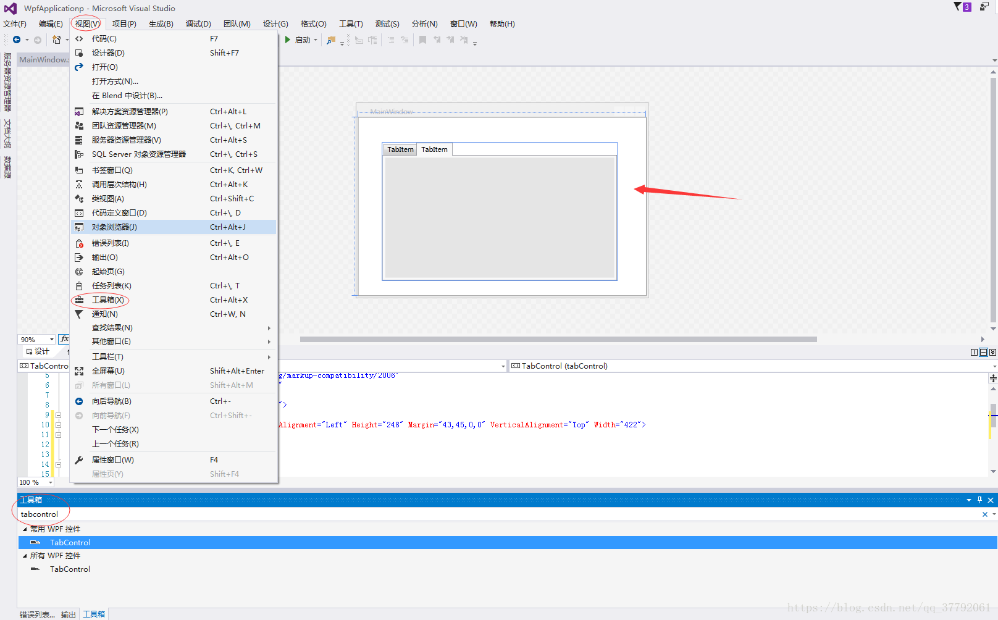998x620 pixels.
Task: Open 属性窗口 properties window entry
Action: 174,459
